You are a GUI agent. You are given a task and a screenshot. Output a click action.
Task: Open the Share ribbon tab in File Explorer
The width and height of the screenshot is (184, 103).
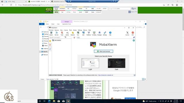[x=53, y=24]
